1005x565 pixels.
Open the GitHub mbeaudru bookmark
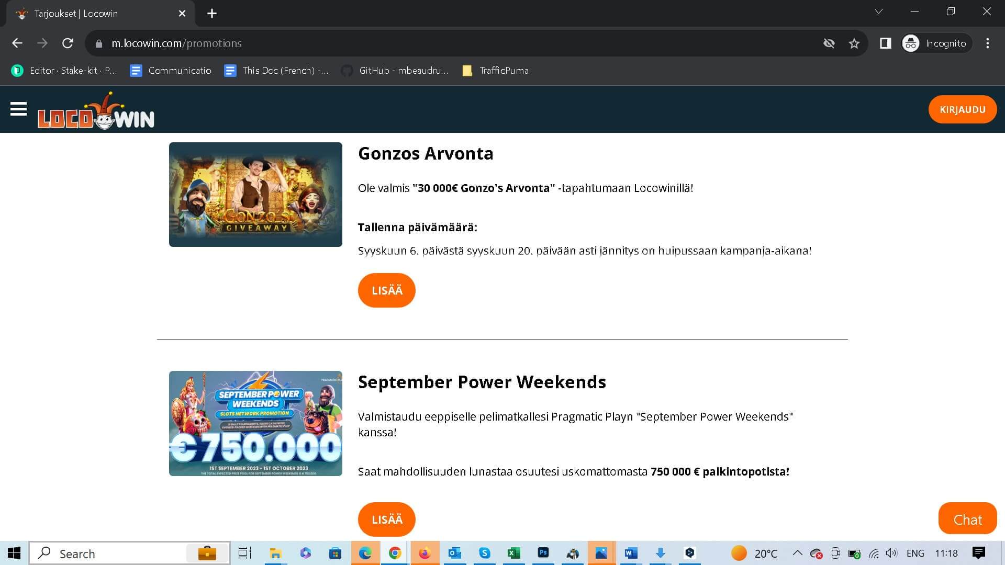[x=395, y=71]
